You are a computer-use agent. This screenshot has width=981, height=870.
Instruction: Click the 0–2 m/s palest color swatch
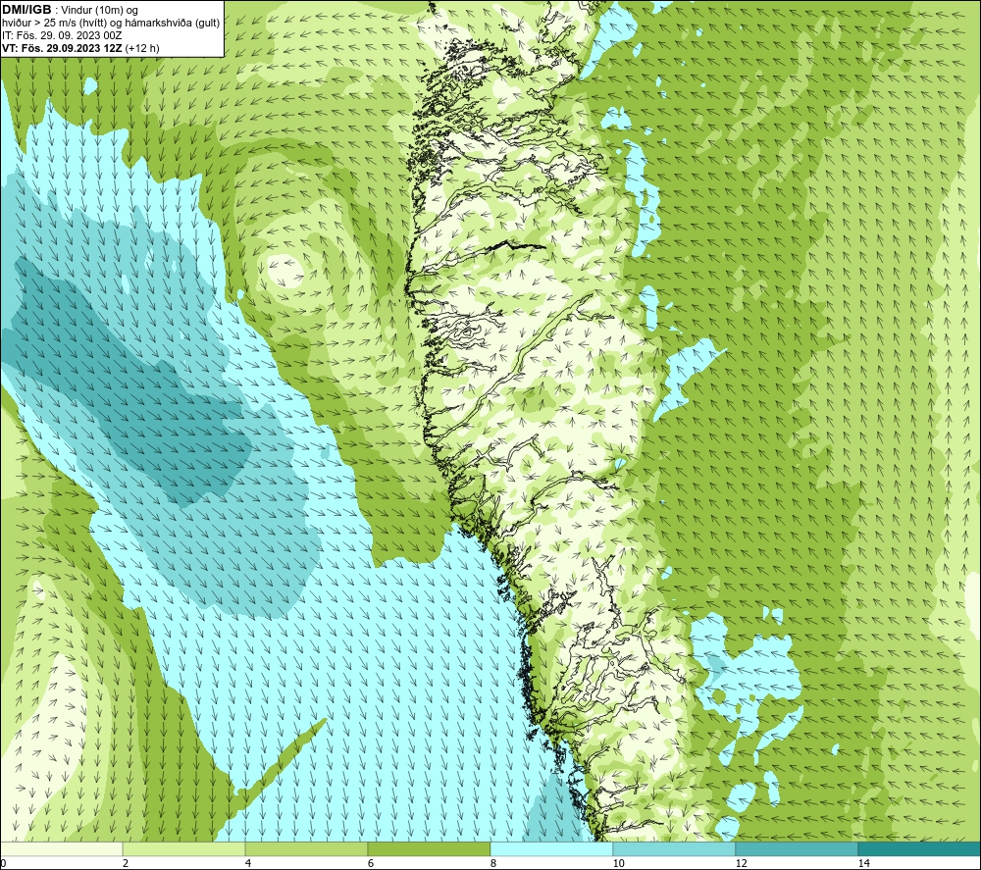point(61,848)
